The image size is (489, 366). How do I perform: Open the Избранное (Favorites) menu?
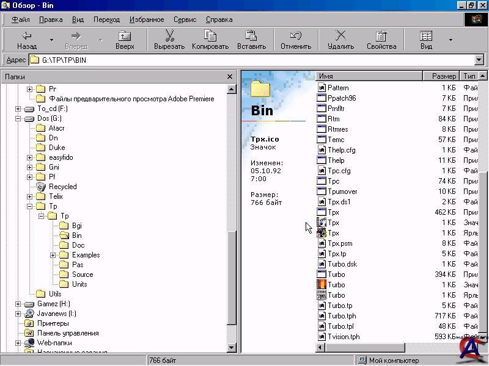pos(146,20)
